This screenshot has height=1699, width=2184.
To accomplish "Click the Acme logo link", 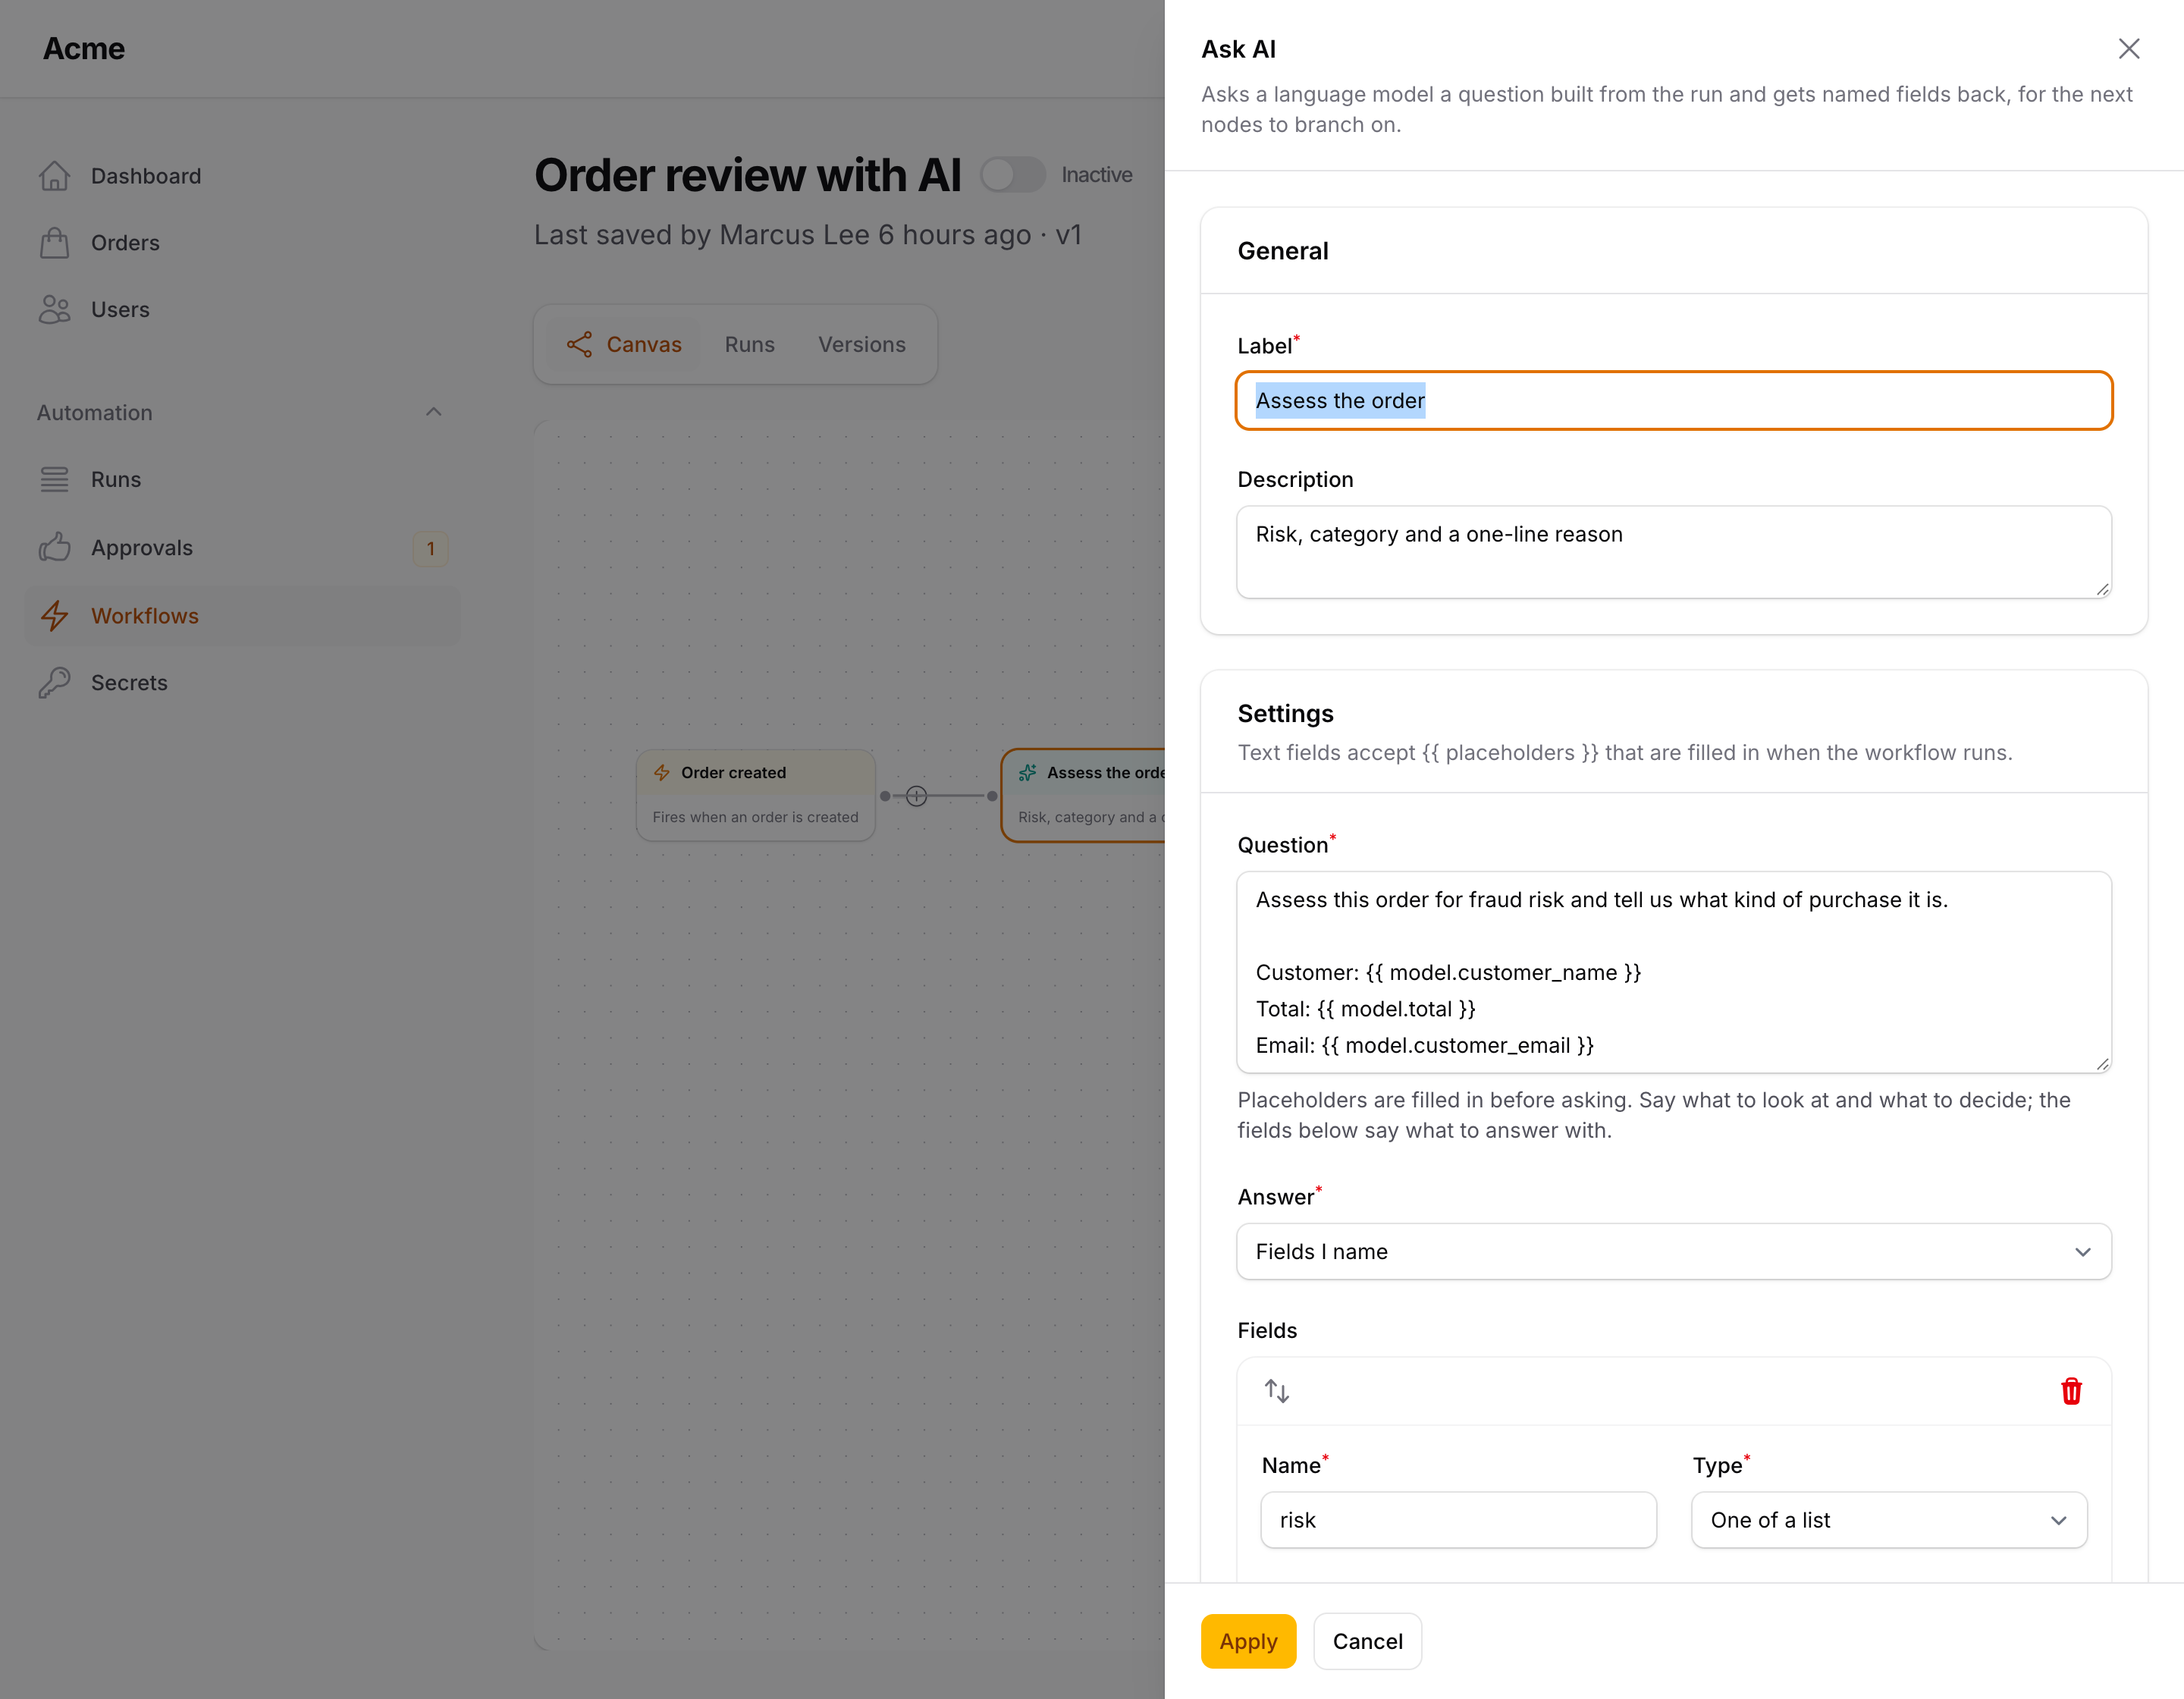I will pyautogui.click(x=84, y=49).
